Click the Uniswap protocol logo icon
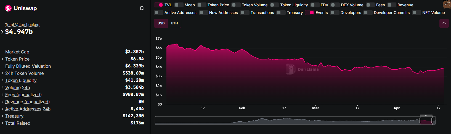 tap(8, 8)
